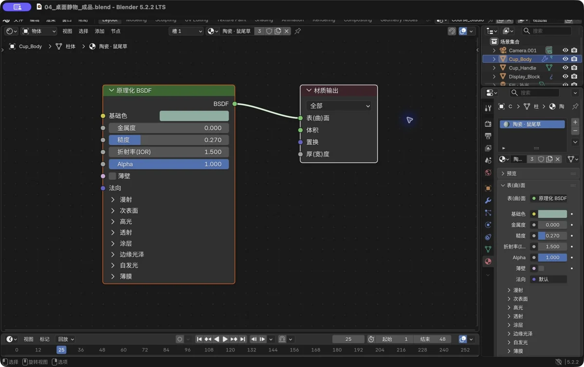Open 槽 1 slot dropdown
The width and height of the screenshot is (584, 367).
186,31
